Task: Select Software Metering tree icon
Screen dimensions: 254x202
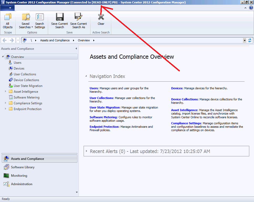Action: point(11,97)
